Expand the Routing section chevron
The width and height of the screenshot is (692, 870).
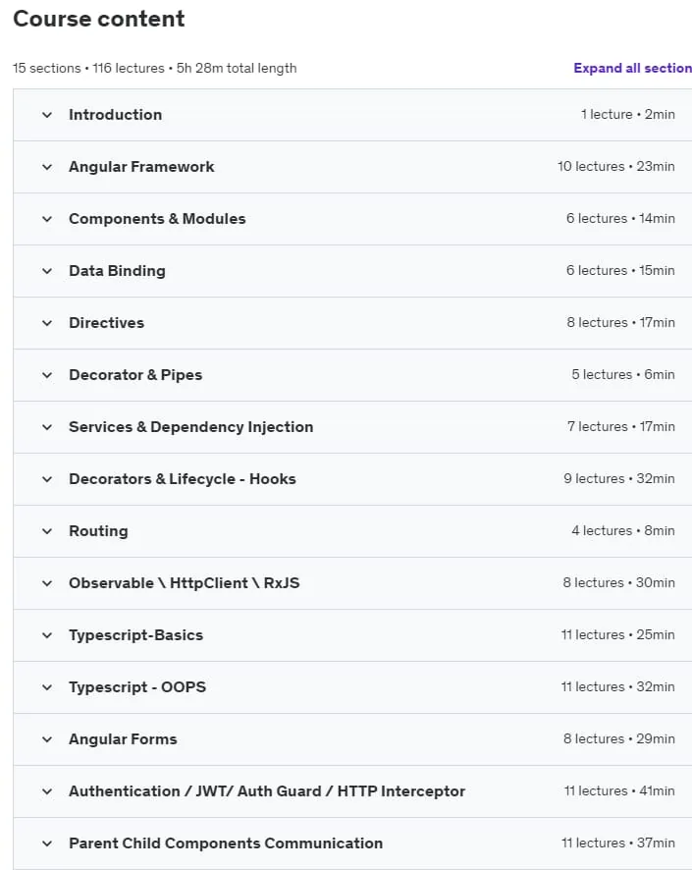tap(47, 531)
